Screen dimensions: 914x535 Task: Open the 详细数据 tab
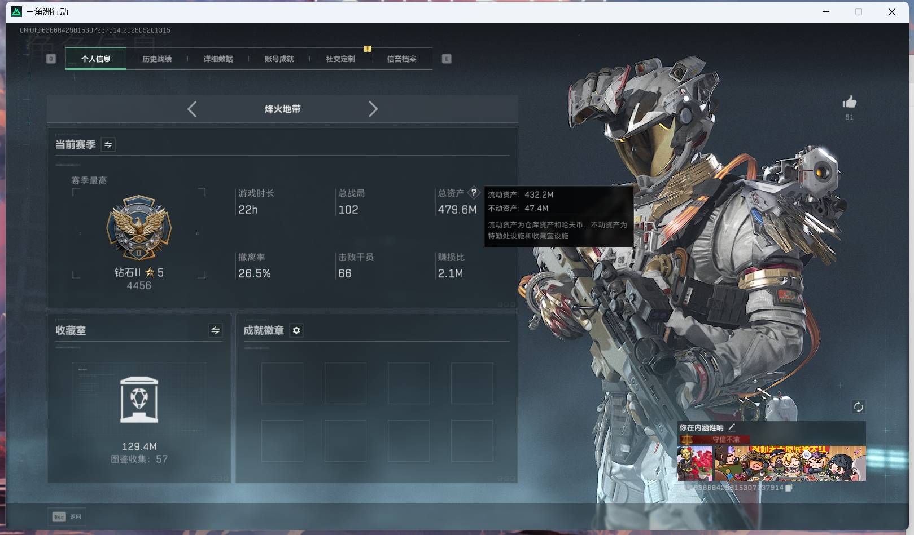click(218, 59)
